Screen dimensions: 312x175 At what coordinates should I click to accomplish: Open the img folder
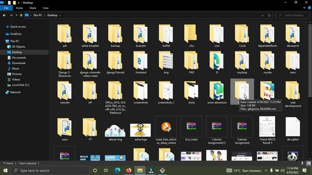pos(166,63)
